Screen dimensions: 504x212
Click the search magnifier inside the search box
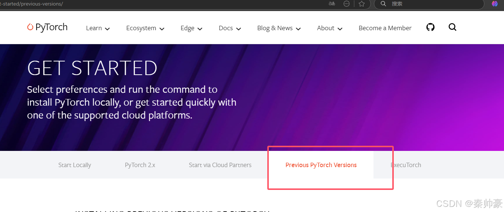click(x=383, y=4)
